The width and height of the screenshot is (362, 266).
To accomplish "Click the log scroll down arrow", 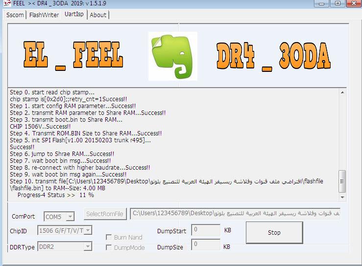I will tap(342, 197).
